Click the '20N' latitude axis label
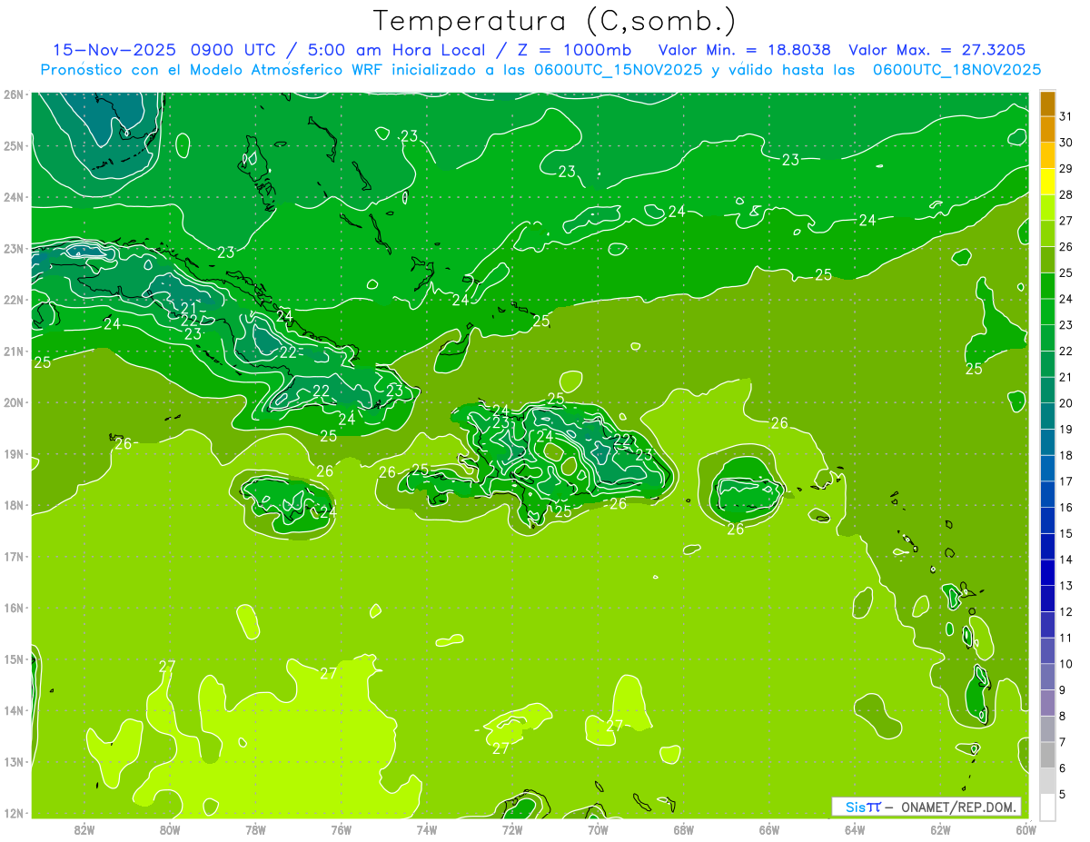 (x=14, y=402)
